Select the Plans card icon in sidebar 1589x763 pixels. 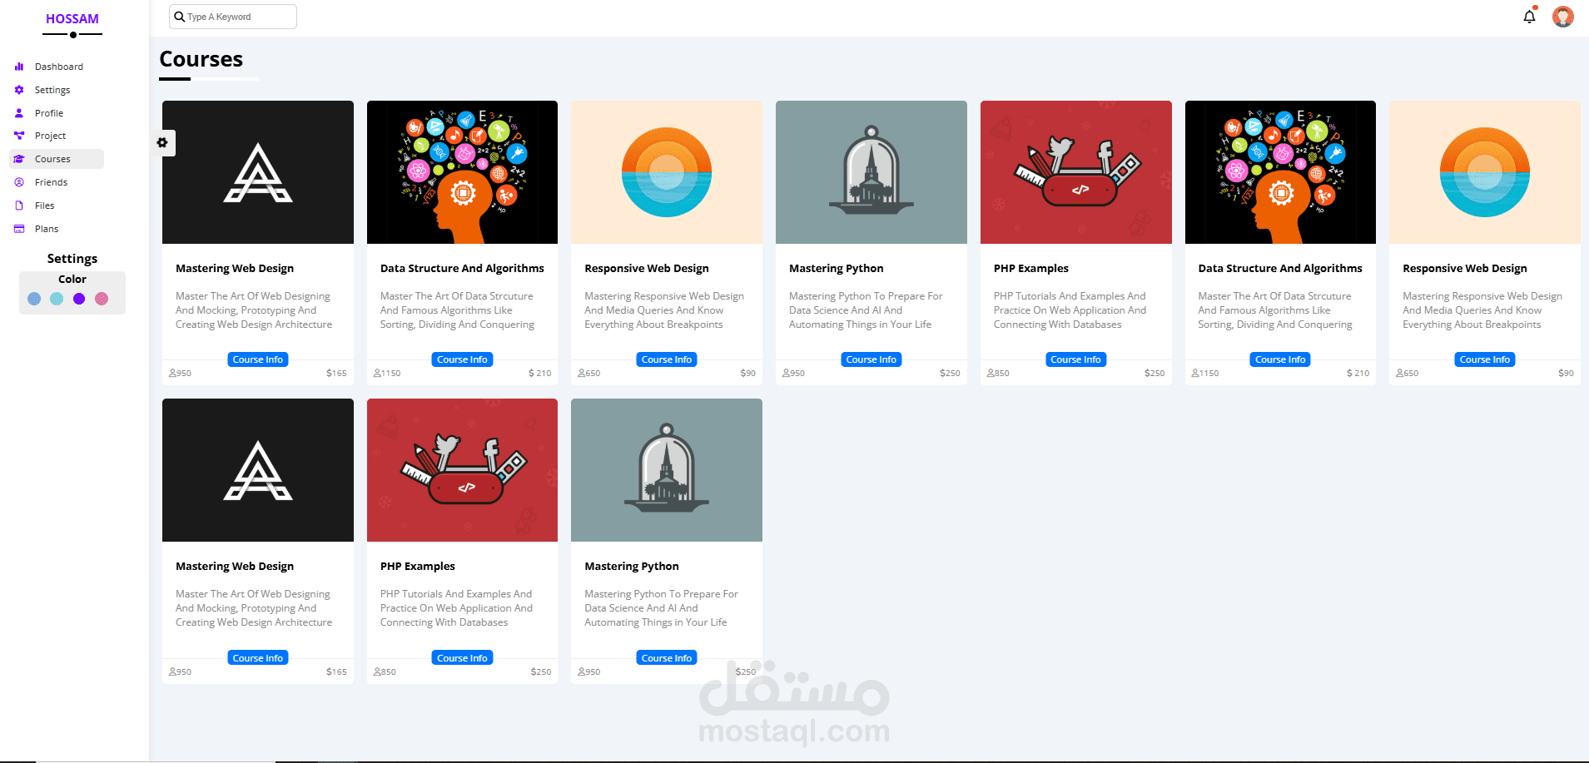(x=19, y=229)
